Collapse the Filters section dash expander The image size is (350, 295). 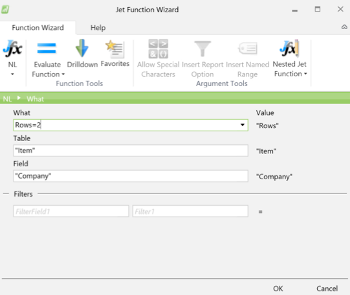click(6, 193)
